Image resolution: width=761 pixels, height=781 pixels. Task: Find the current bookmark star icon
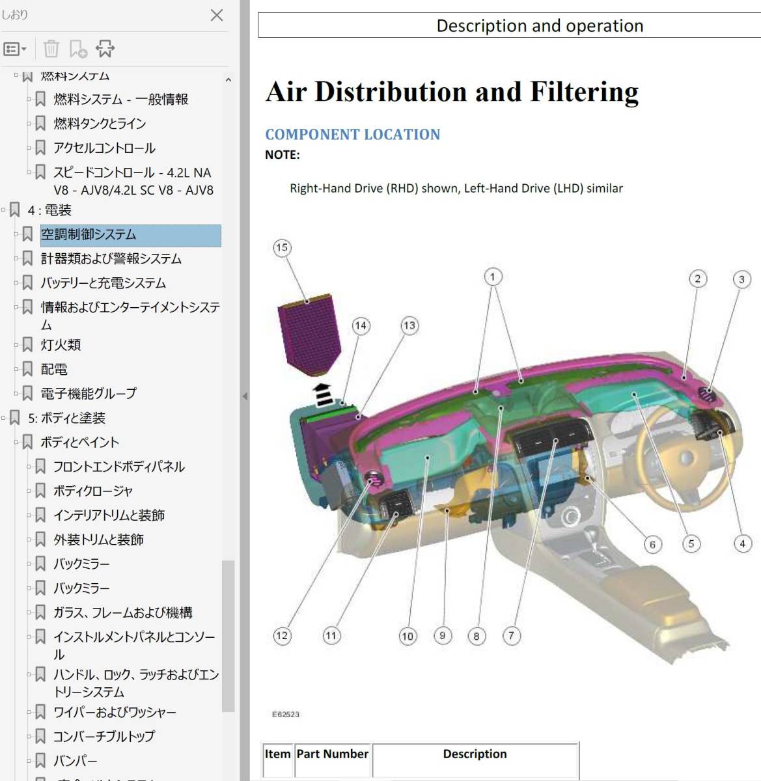coord(105,49)
